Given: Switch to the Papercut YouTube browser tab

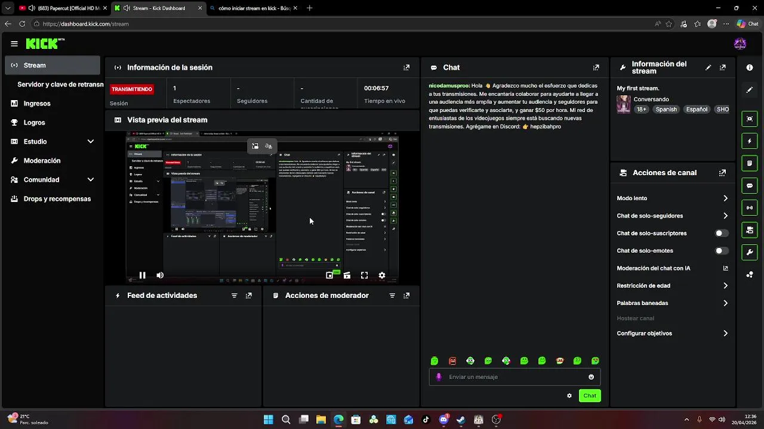Looking at the screenshot, I should click(64, 8).
